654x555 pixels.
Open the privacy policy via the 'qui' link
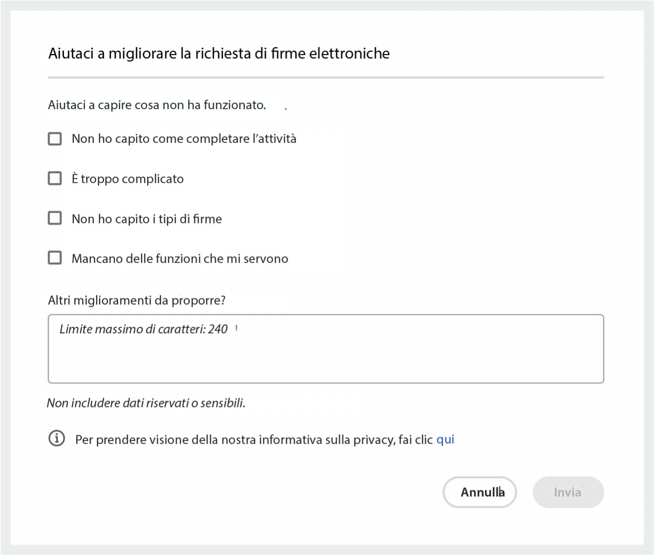(x=445, y=439)
